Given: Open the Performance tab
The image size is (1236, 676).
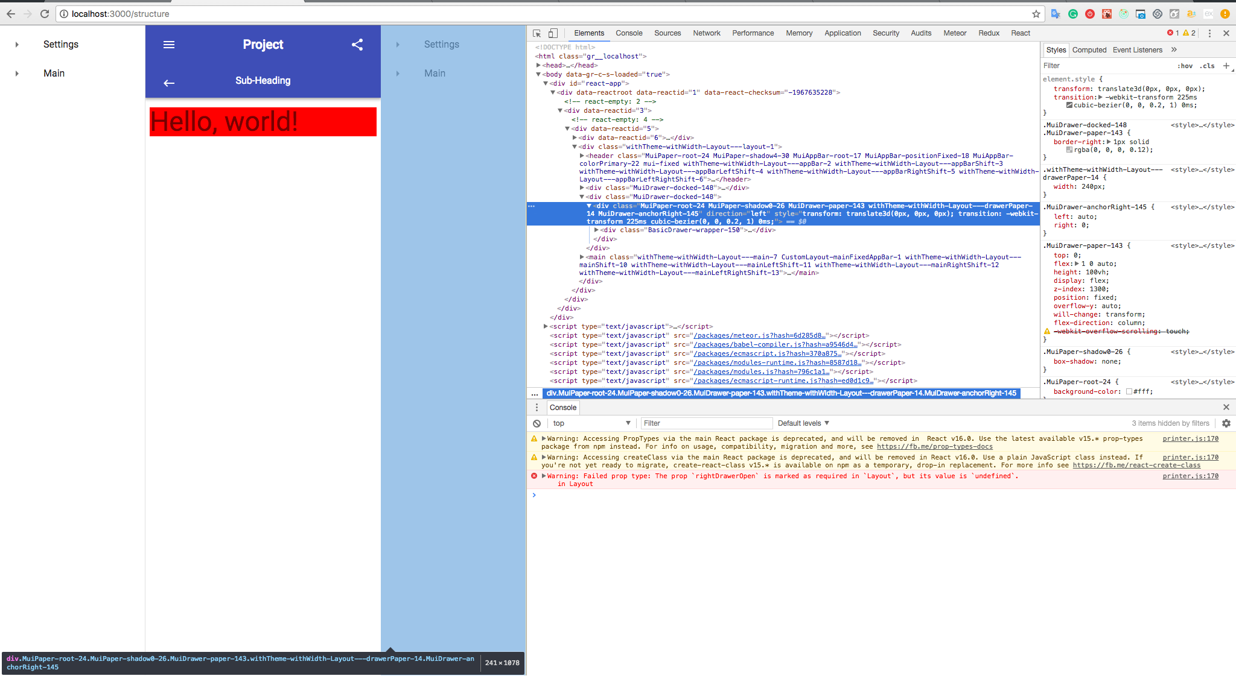Looking at the screenshot, I should click(x=753, y=33).
